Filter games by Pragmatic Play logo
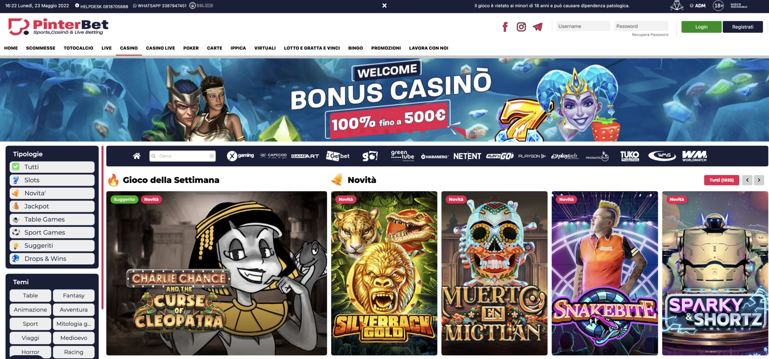 597,156
